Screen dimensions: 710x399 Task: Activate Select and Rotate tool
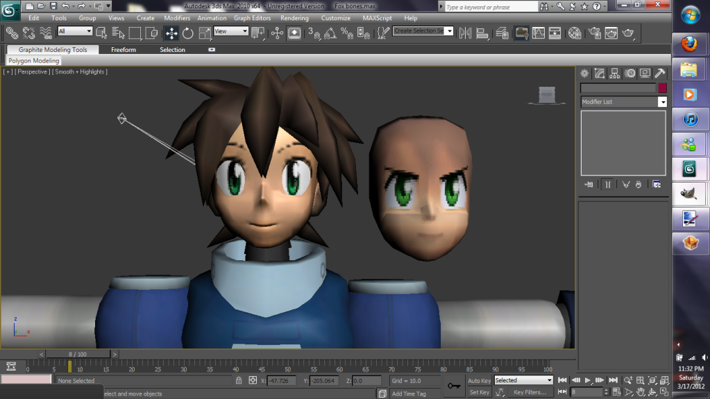point(188,33)
